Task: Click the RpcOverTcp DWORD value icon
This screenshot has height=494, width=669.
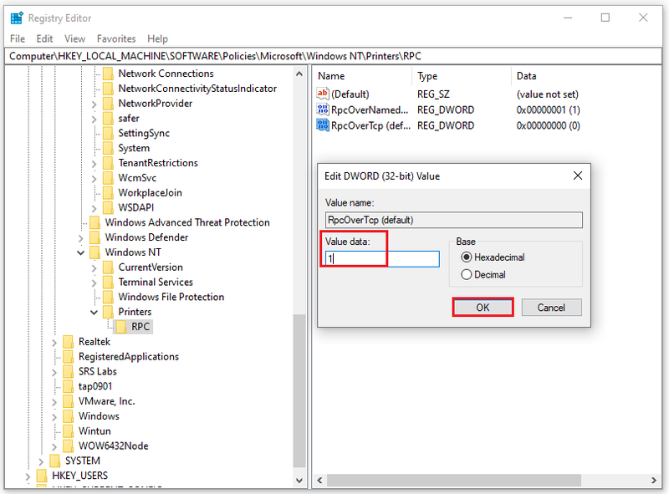Action: [323, 125]
